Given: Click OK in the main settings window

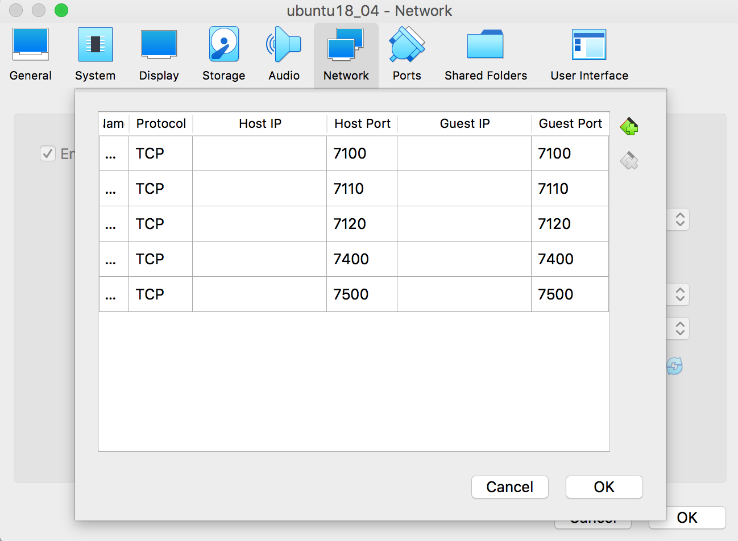Looking at the screenshot, I should point(687,518).
